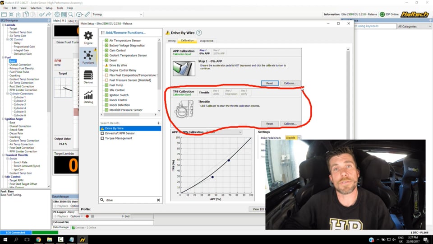Enable Fuel Pressure Sensor [Disabled] checkbox

[106, 80]
